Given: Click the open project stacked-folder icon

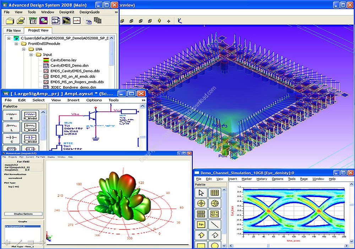Looking at the screenshot, I should [21, 21].
